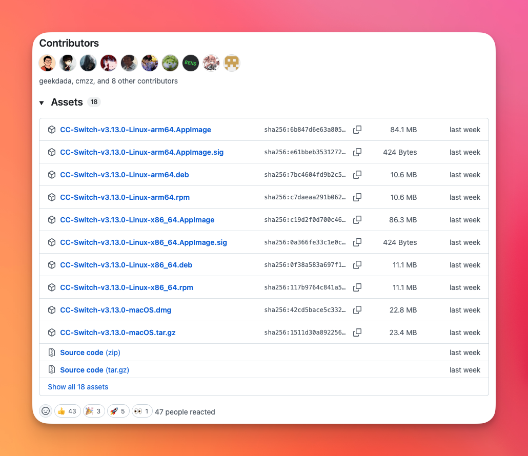Image resolution: width=528 pixels, height=456 pixels.
Task: Download CC-Switch-v3.13.0-Linux-arm64.AppImage.sig
Action: coord(141,152)
